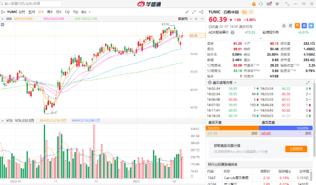Open the mail messages icon

click(269, 4)
